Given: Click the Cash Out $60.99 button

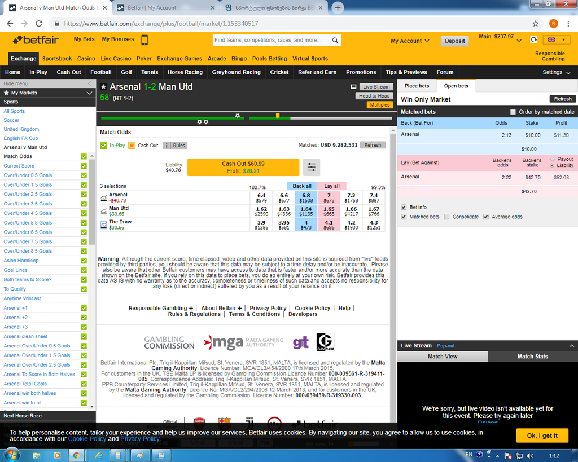Looking at the screenshot, I should coord(243,168).
